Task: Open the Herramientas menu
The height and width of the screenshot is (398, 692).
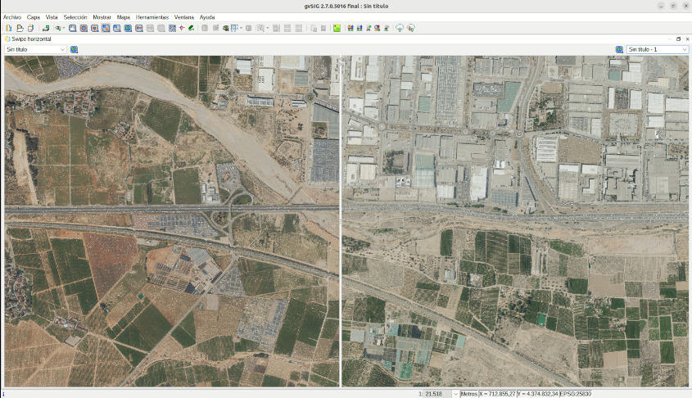Action: 152,16
